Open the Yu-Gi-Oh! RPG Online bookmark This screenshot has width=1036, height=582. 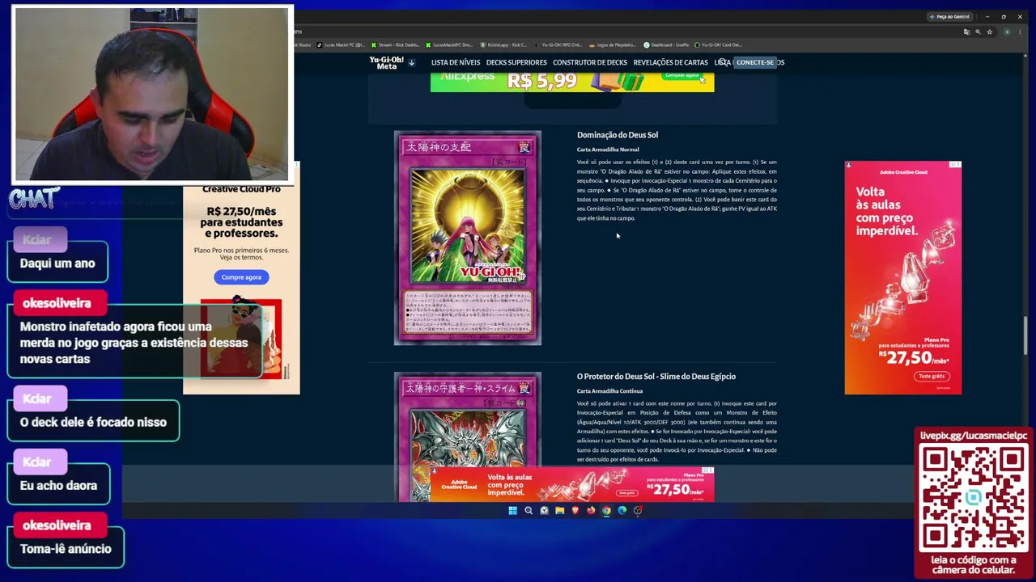point(559,45)
